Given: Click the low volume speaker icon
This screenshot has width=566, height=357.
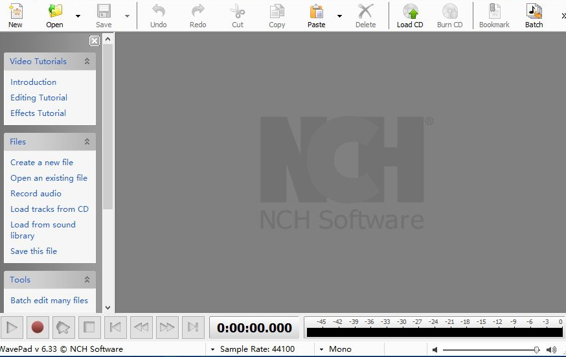Looking at the screenshot, I should coord(435,349).
